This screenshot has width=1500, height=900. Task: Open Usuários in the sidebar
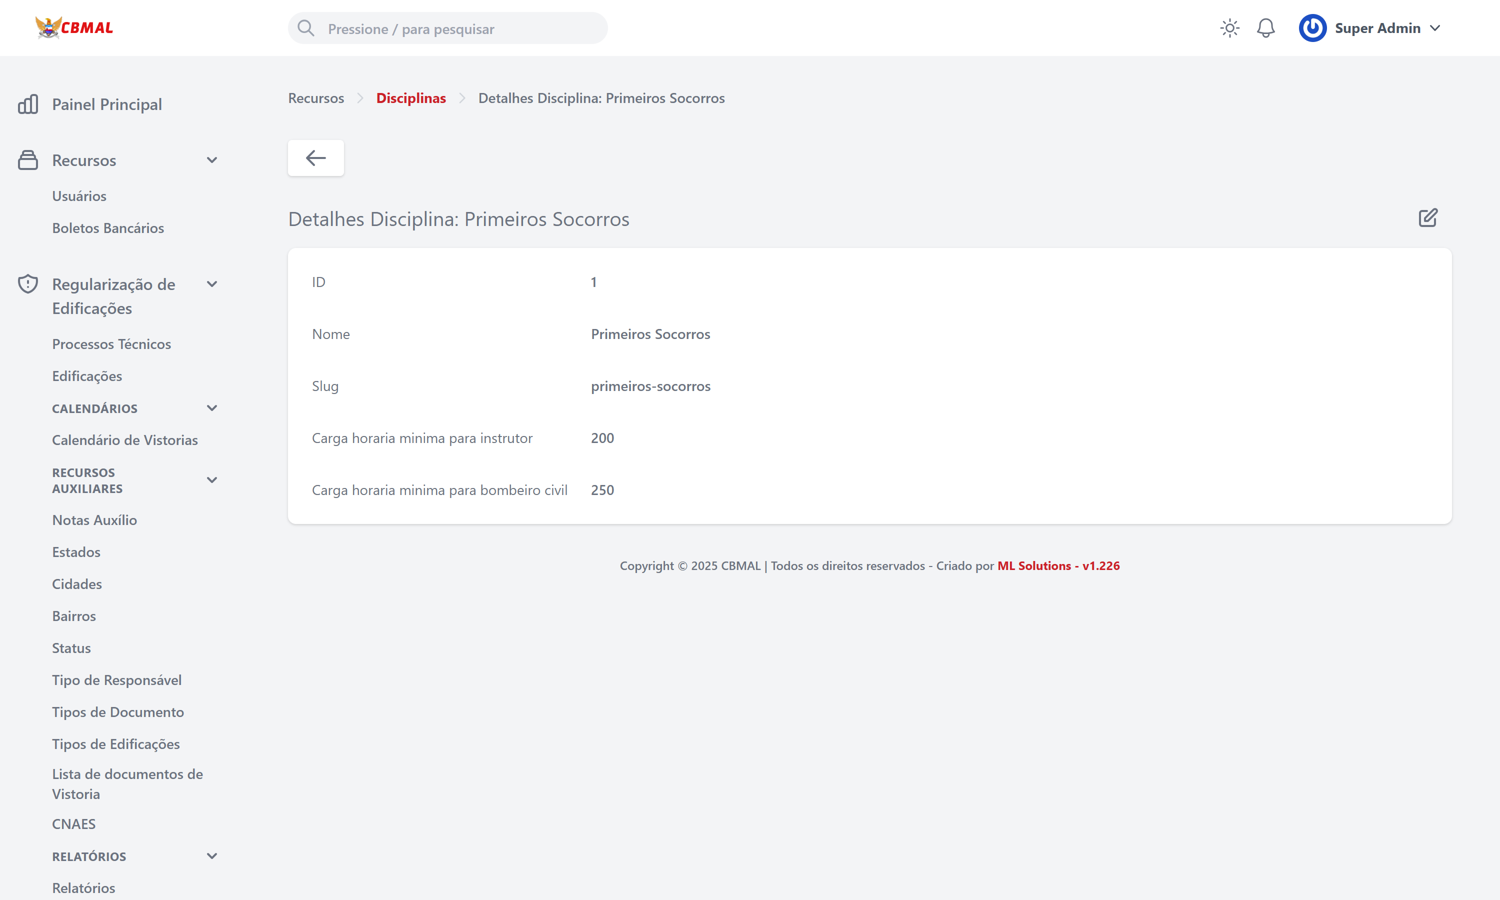pos(79,196)
